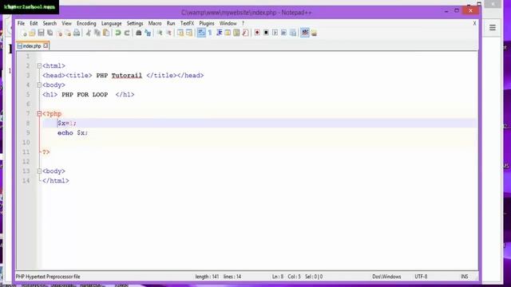Open the Settings menu
The image size is (511, 287).
[135, 23]
